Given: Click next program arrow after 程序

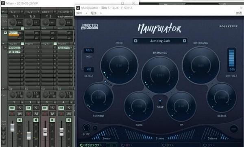Looking at the screenshot, I should [x=101, y=13].
